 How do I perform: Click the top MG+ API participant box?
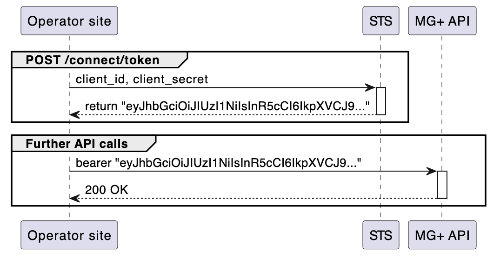(442, 21)
